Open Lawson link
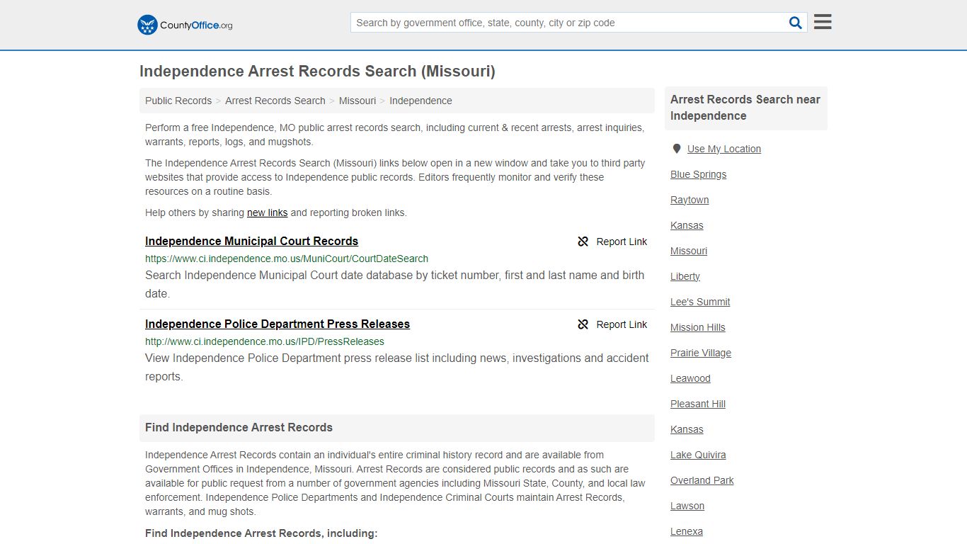The image size is (967, 544). pyautogui.click(x=687, y=506)
